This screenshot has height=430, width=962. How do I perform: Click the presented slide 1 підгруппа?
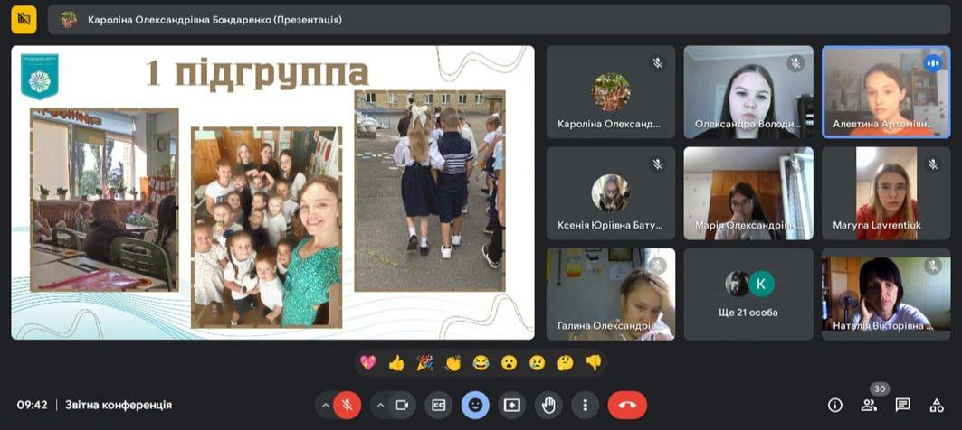pyautogui.click(x=273, y=192)
